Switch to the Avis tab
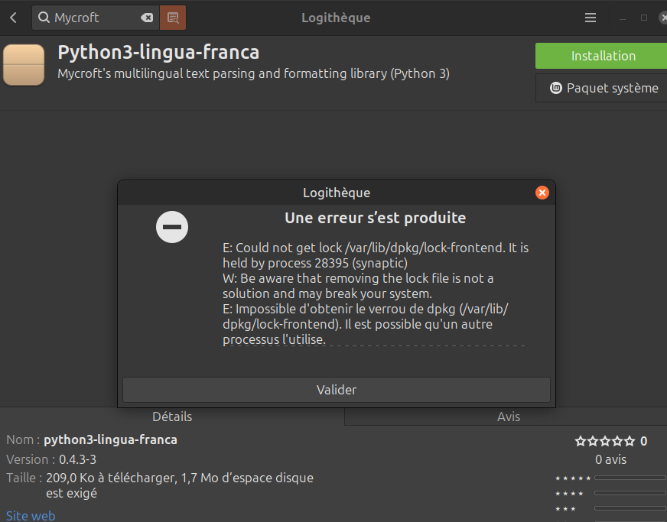This screenshot has height=522, width=667. coord(508,417)
